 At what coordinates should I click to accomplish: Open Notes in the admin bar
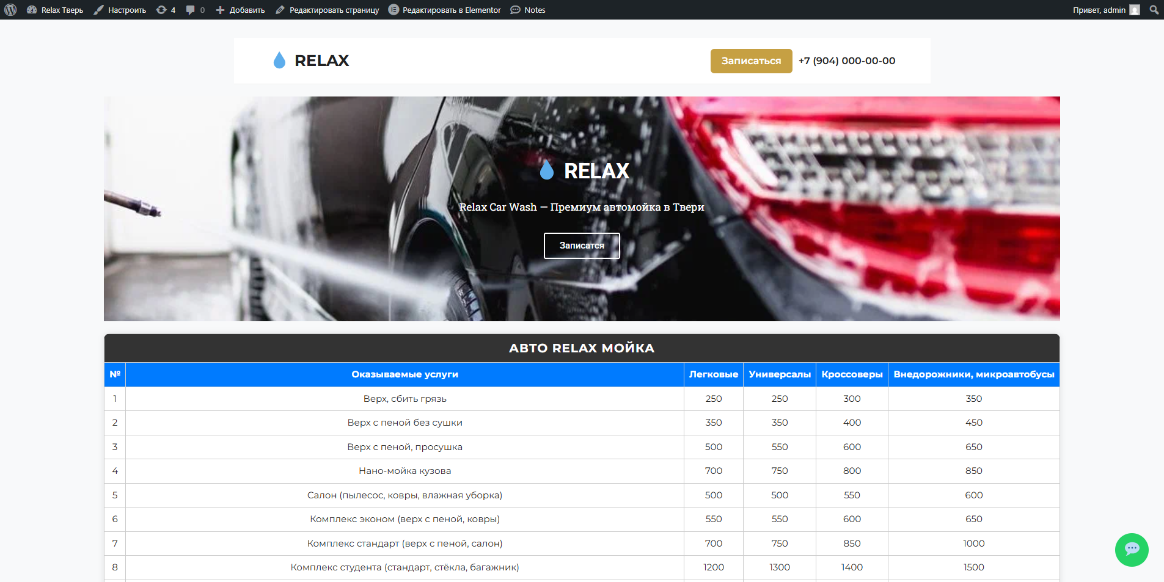click(x=528, y=10)
